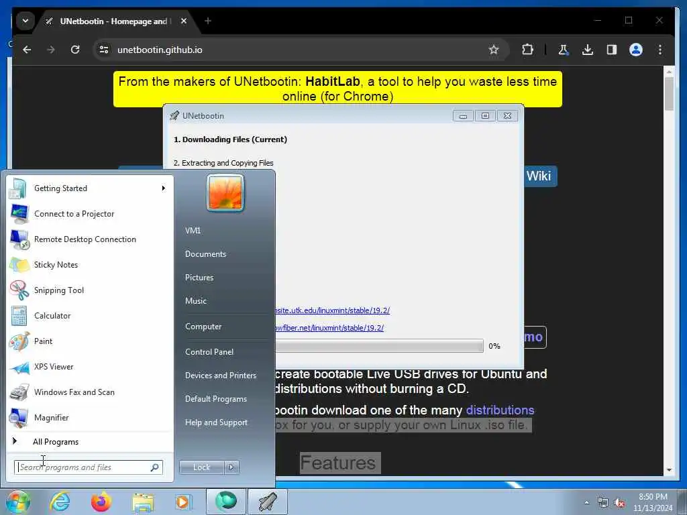Launch Magnifier

[x=90, y=417]
